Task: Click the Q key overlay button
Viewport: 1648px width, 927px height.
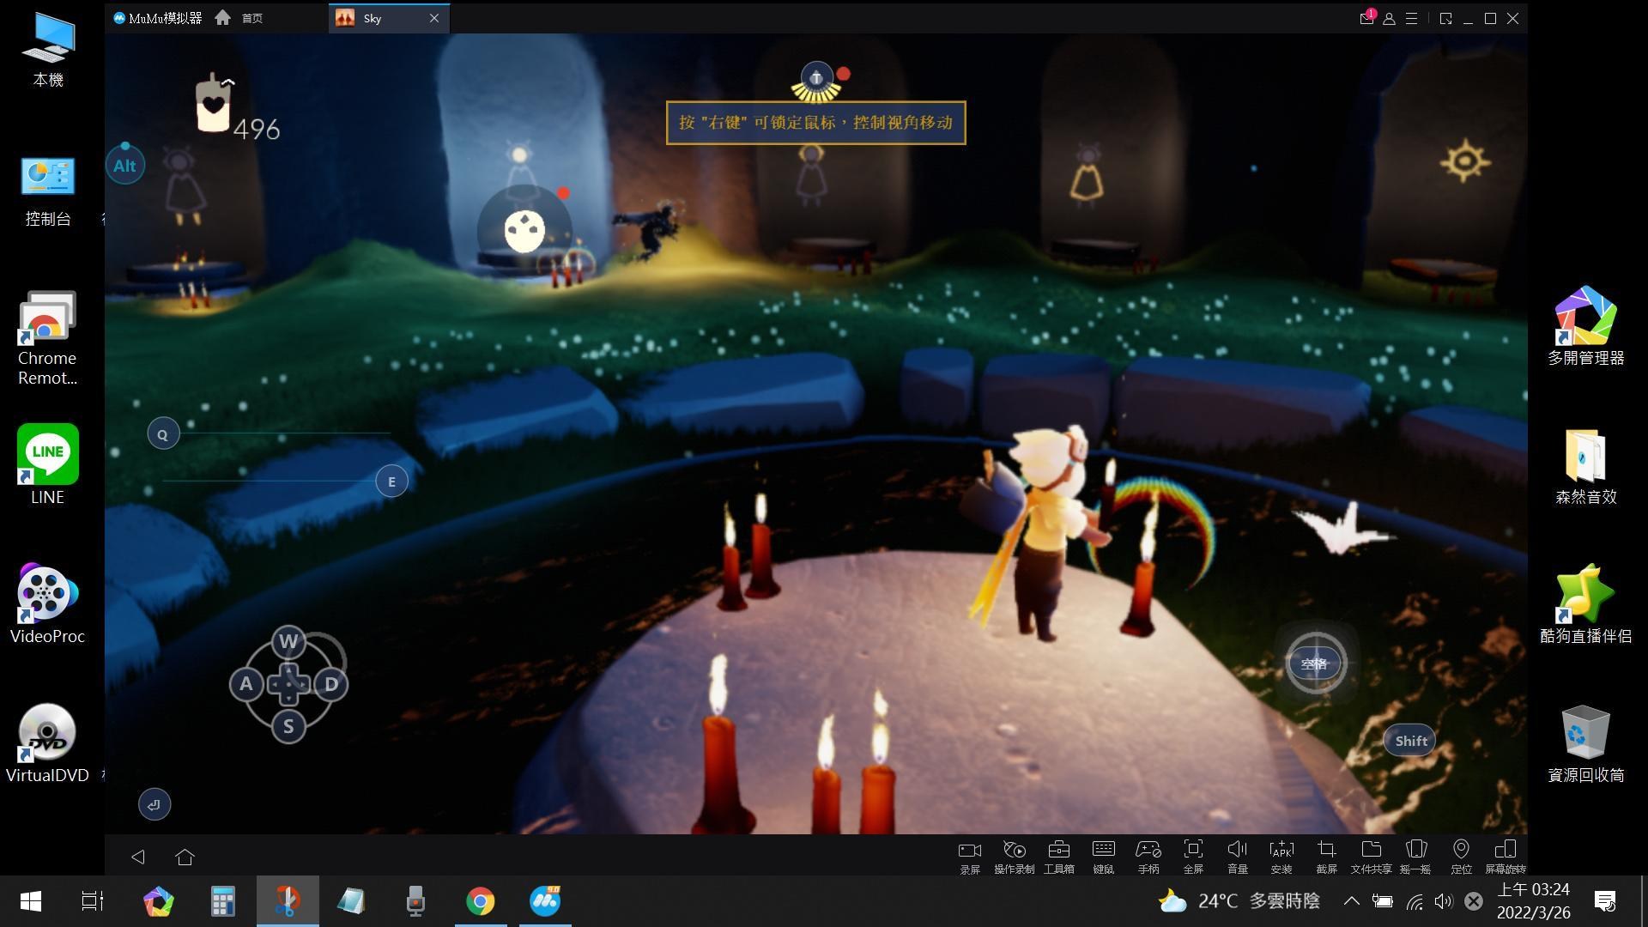Action: pyautogui.click(x=163, y=434)
